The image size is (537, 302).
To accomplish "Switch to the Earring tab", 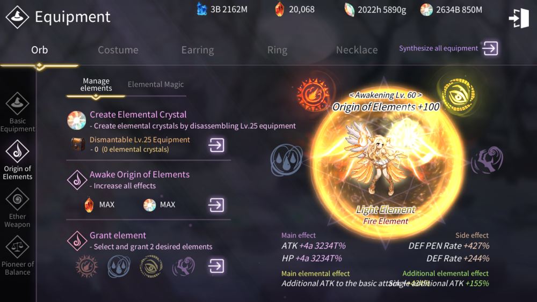I will 198,50.
